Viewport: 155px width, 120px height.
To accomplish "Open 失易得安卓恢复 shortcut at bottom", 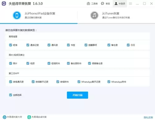I will tap(37, 117).
